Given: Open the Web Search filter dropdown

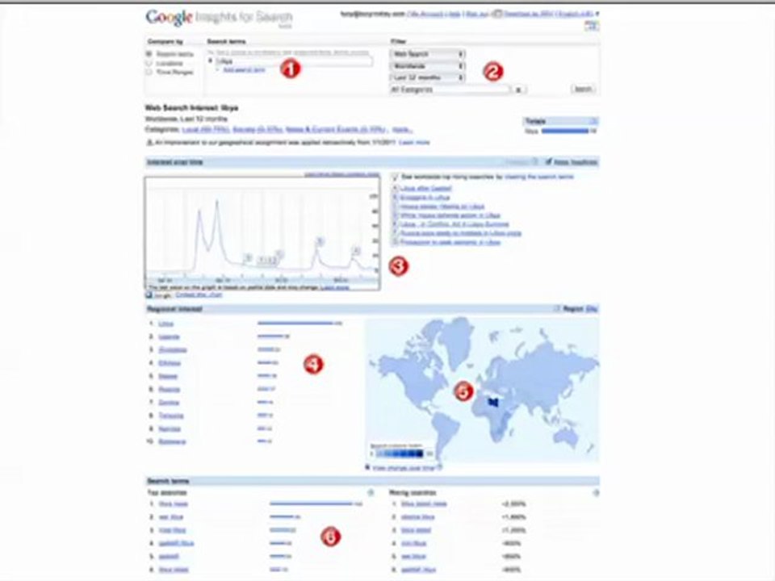Looking at the screenshot, I should click(428, 54).
